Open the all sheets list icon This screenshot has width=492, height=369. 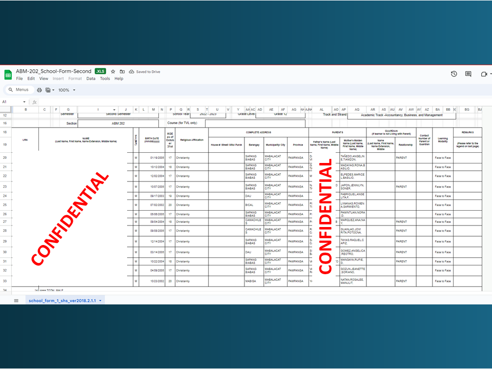(16, 301)
